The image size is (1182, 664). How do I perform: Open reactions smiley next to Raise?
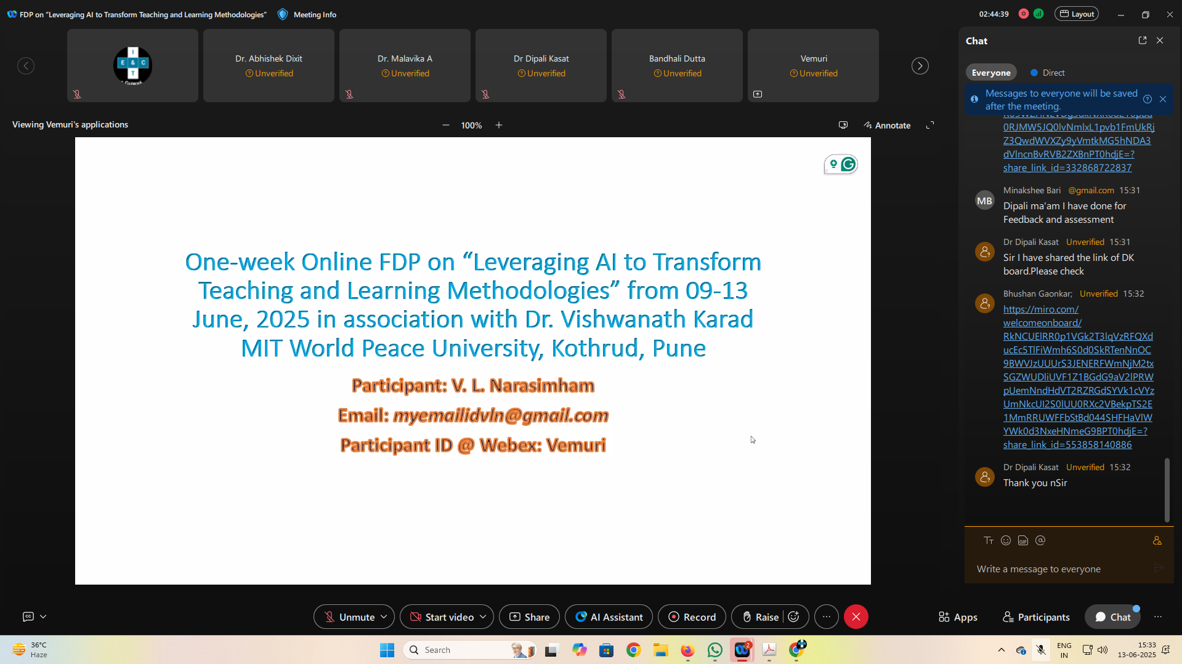point(794,617)
